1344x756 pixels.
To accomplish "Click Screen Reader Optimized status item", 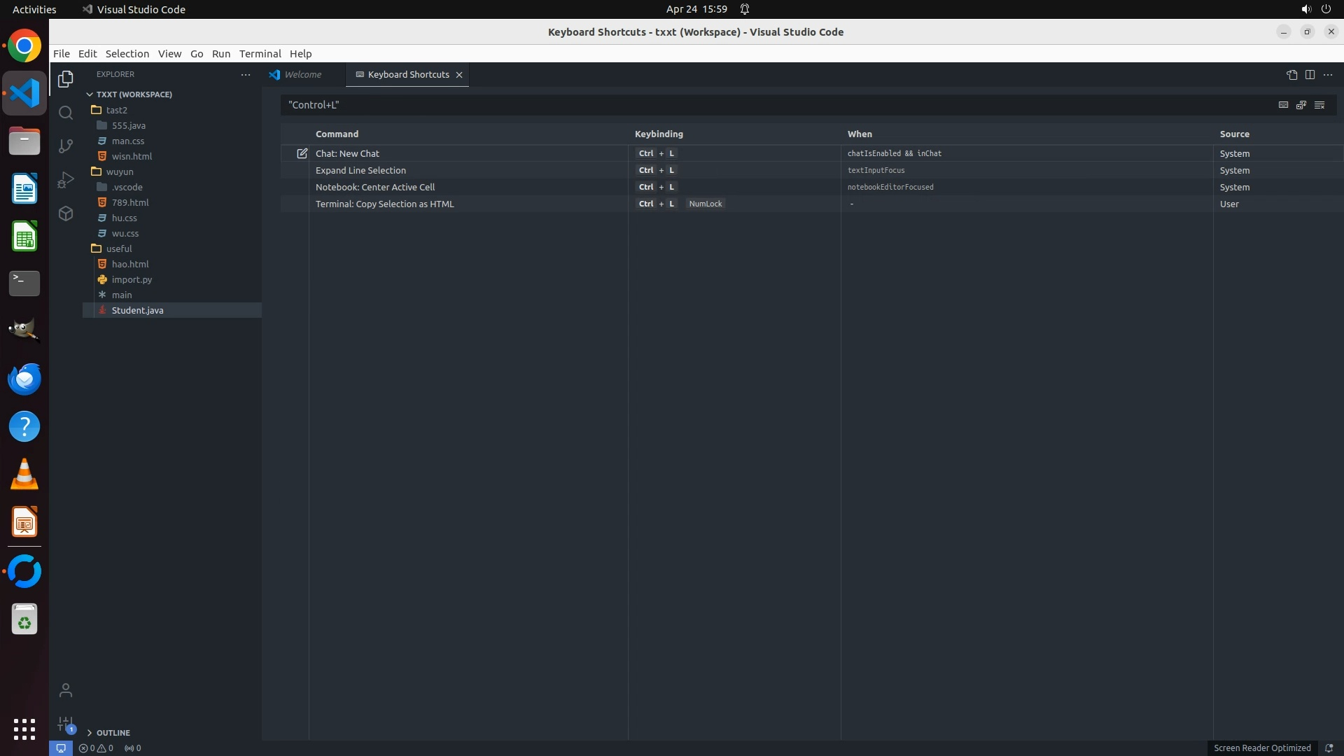I will (x=1261, y=748).
